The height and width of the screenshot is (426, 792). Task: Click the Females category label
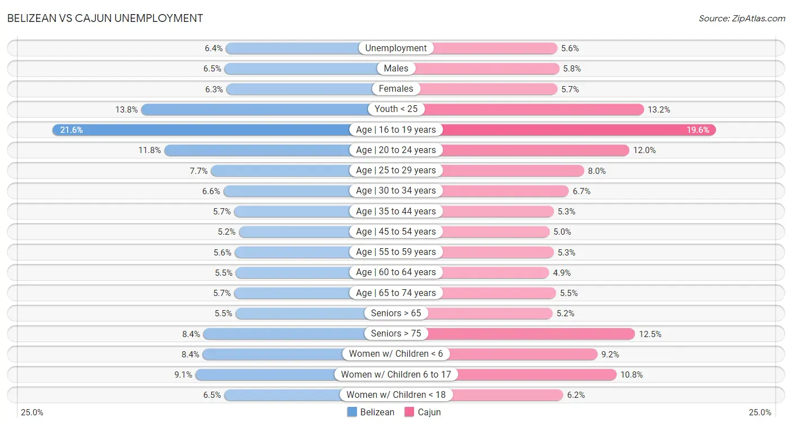tap(396, 89)
